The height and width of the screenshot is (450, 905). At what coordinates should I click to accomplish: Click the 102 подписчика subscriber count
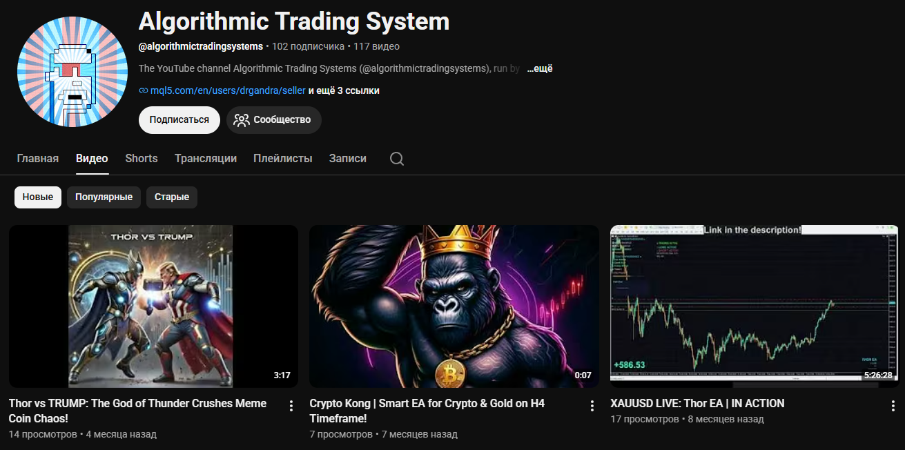pyautogui.click(x=308, y=46)
